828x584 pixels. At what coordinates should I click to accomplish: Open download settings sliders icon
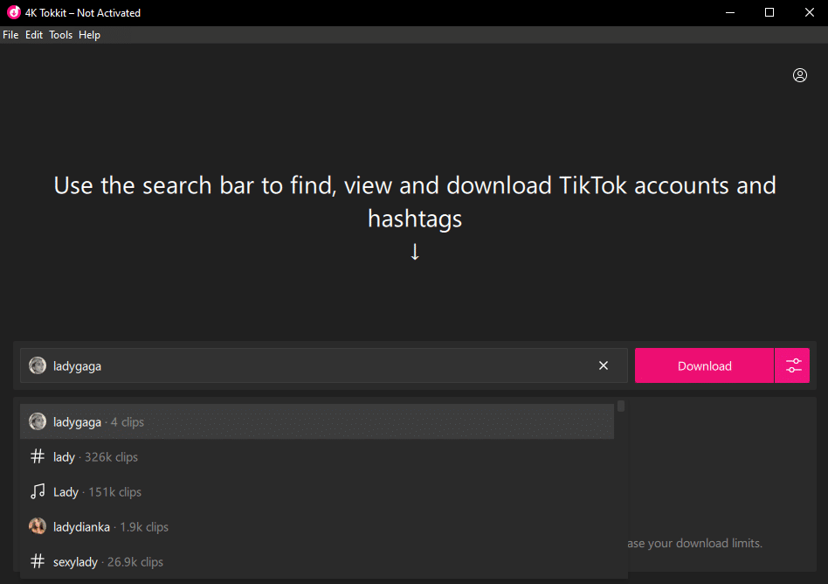point(792,365)
